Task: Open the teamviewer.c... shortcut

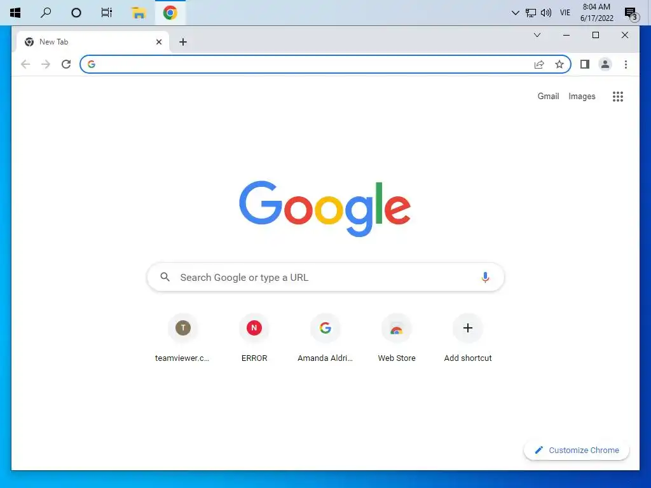Action: coord(182,339)
